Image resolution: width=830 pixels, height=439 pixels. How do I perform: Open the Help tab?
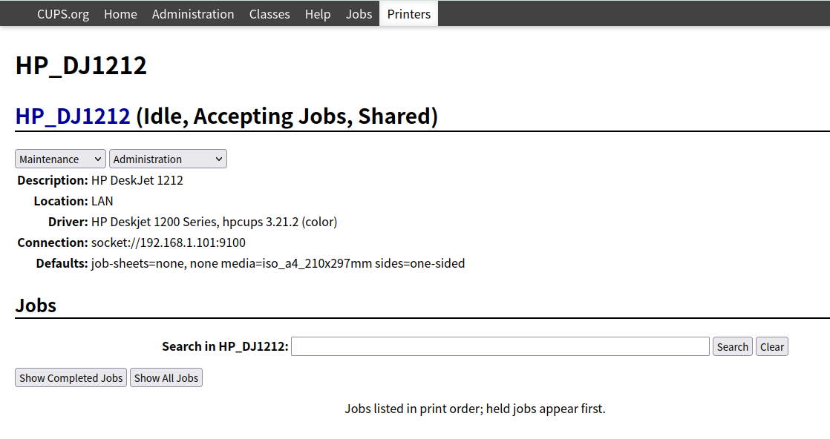(318, 14)
